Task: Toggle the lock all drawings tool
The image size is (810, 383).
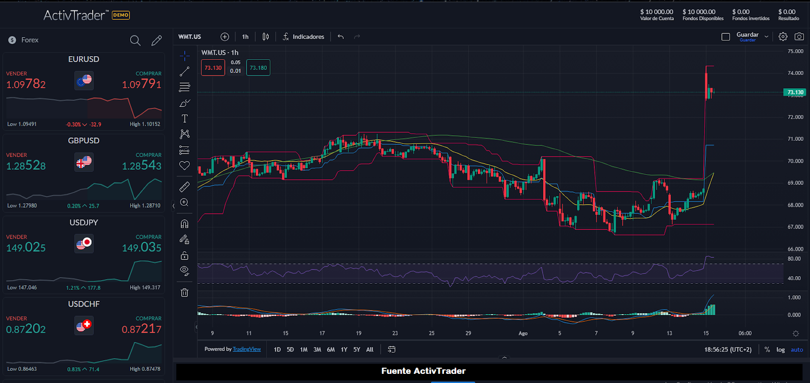Action: click(x=184, y=255)
